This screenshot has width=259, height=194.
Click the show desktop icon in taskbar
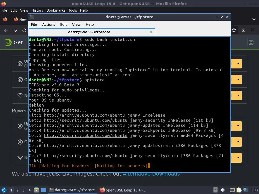click(x=44, y=190)
